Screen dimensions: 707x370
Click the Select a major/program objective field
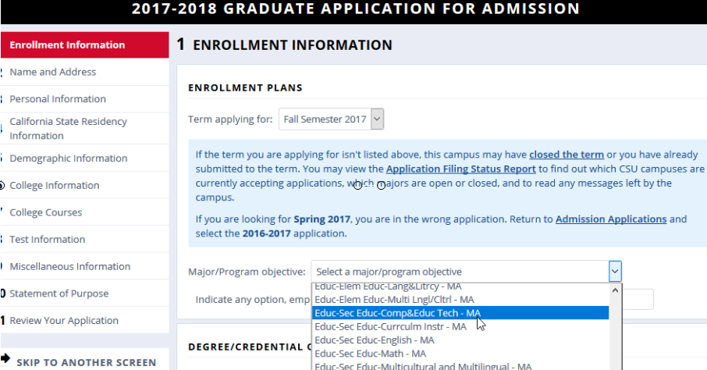click(x=460, y=272)
